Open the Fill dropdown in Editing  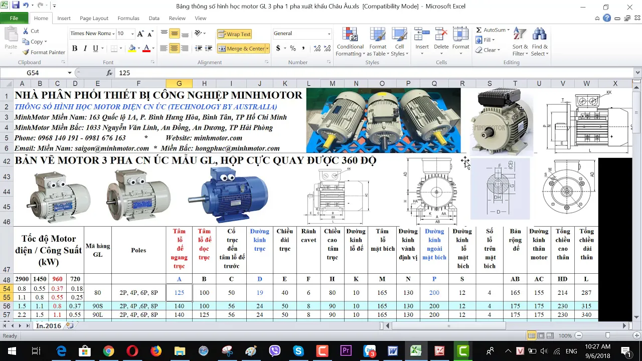(x=485, y=40)
